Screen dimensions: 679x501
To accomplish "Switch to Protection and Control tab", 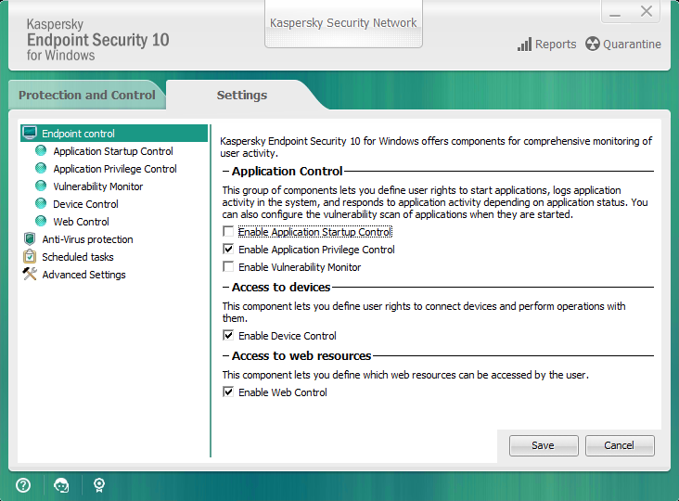I will click(x=86, y=95).
